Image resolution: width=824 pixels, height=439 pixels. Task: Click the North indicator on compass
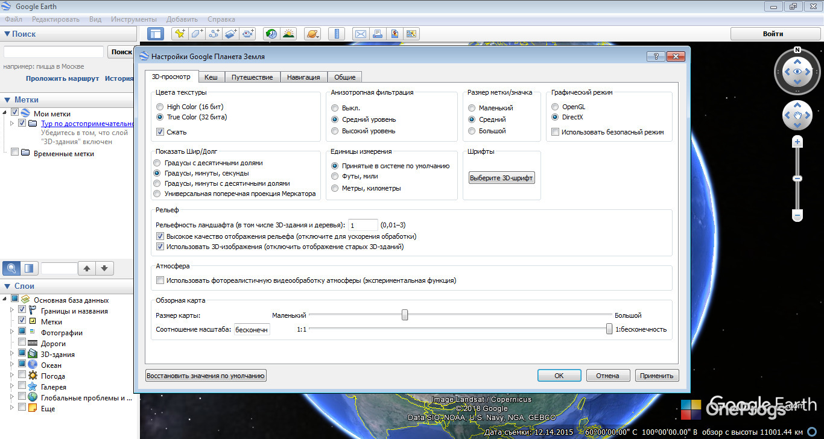point(797,50)
